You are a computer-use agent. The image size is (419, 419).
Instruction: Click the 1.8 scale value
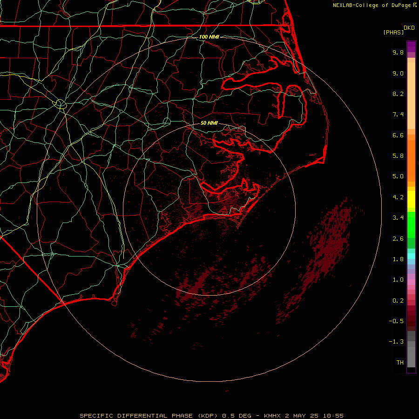(398, 259)
